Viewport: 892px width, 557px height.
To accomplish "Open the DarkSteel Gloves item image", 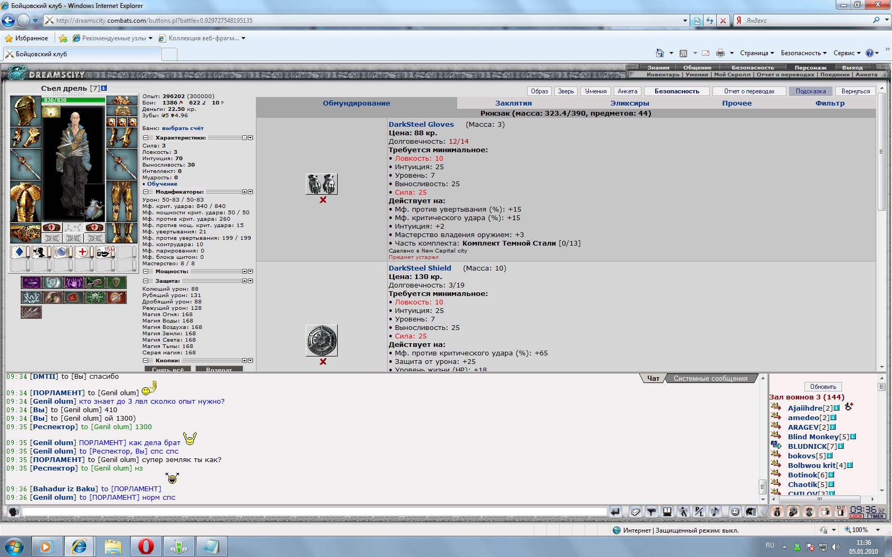I will pos(322,184).
